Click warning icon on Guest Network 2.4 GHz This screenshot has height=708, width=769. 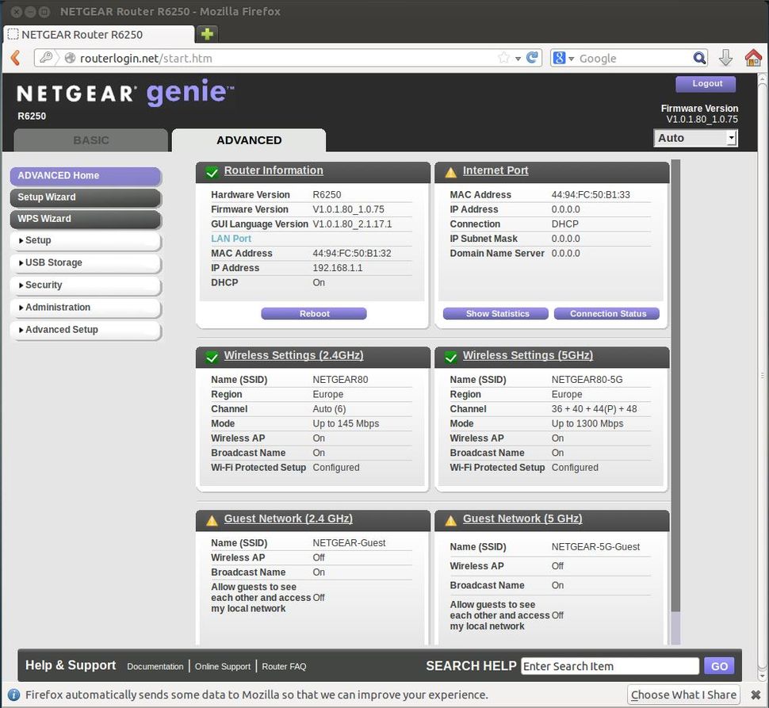click(212, 521)
